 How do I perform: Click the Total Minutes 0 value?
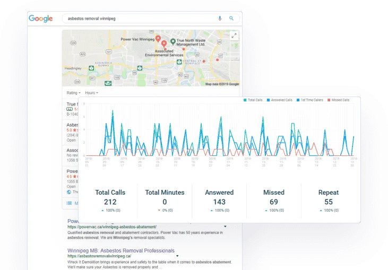click(165, 202)
